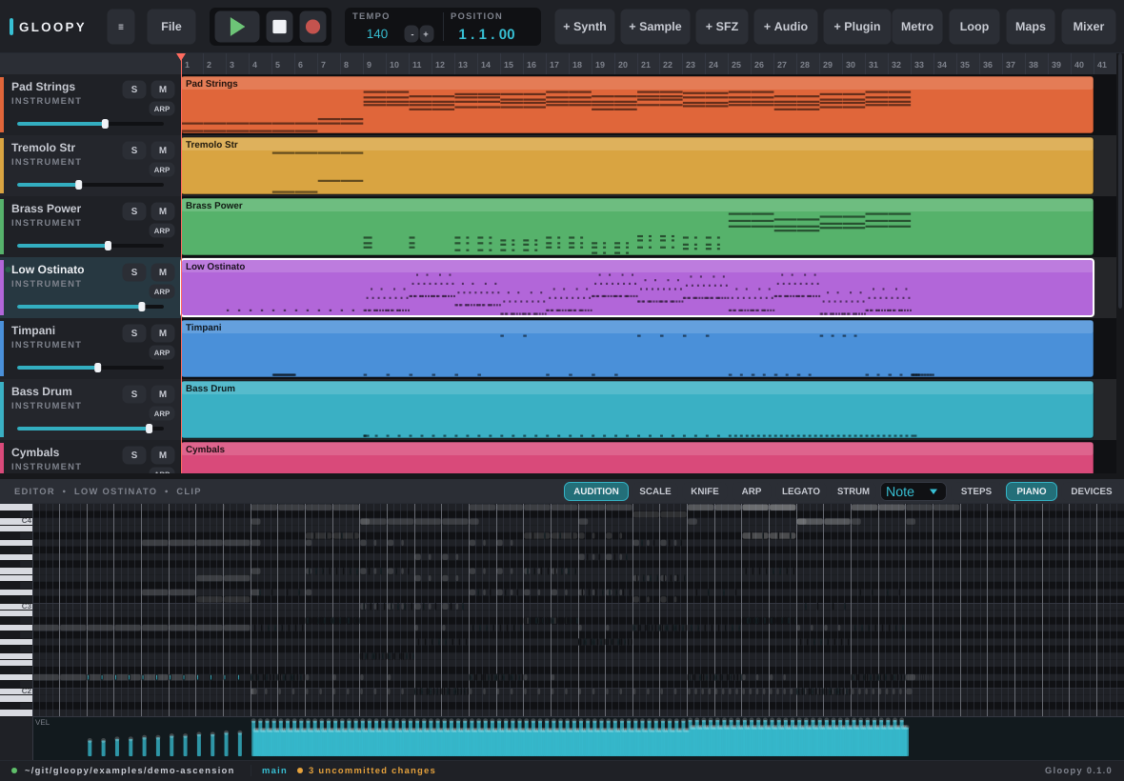1124x781 pixels.
Task: Toggle ARP on Pad Strings track
Action: tap(162, 109)
